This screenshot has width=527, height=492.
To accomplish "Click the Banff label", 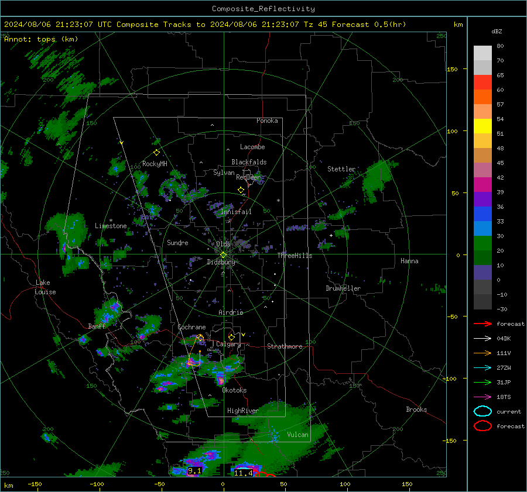I will [97, 326].
